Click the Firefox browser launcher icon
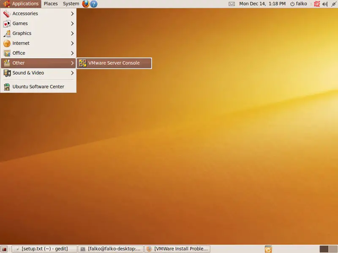The image size is (338, 253). click(86, 4)
